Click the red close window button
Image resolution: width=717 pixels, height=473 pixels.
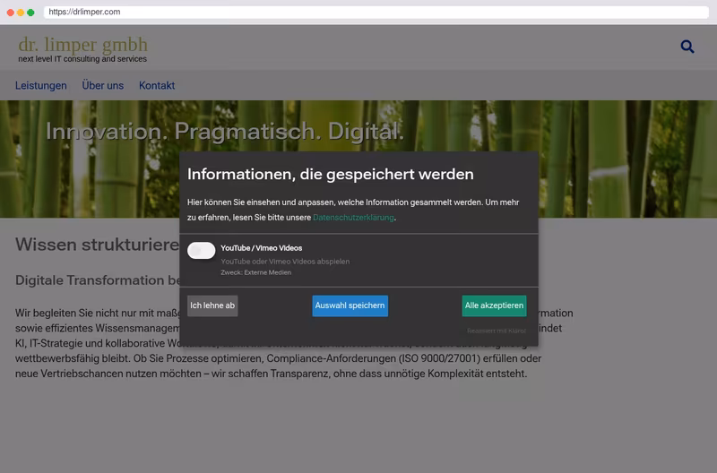(x=11, y=13)
